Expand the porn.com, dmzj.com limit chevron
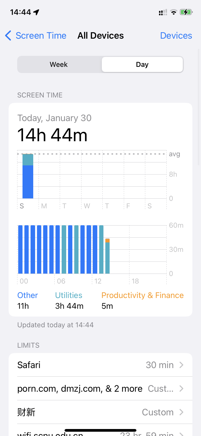Screen dimensions: 201x436 pyautogui.click(x=181, y=388)
